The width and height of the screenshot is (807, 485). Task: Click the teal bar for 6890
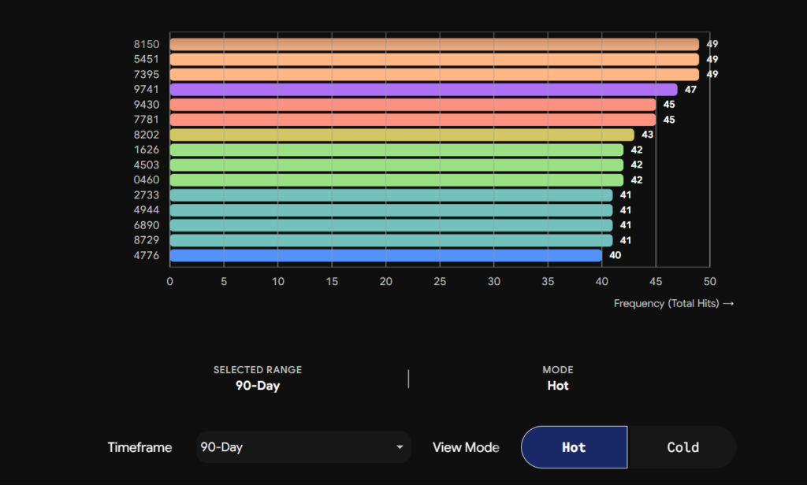pos(391,225)
